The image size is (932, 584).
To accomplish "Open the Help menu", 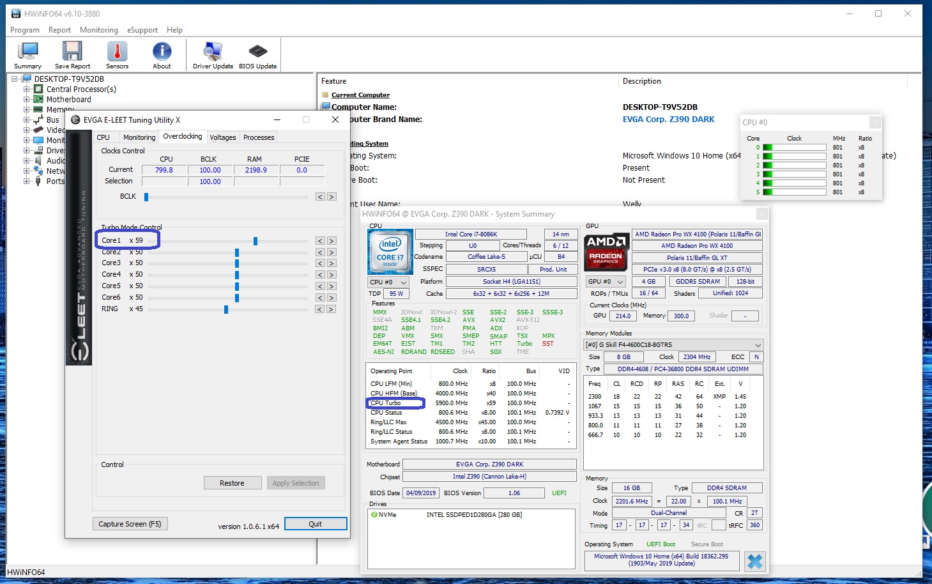I will (174, 30).
